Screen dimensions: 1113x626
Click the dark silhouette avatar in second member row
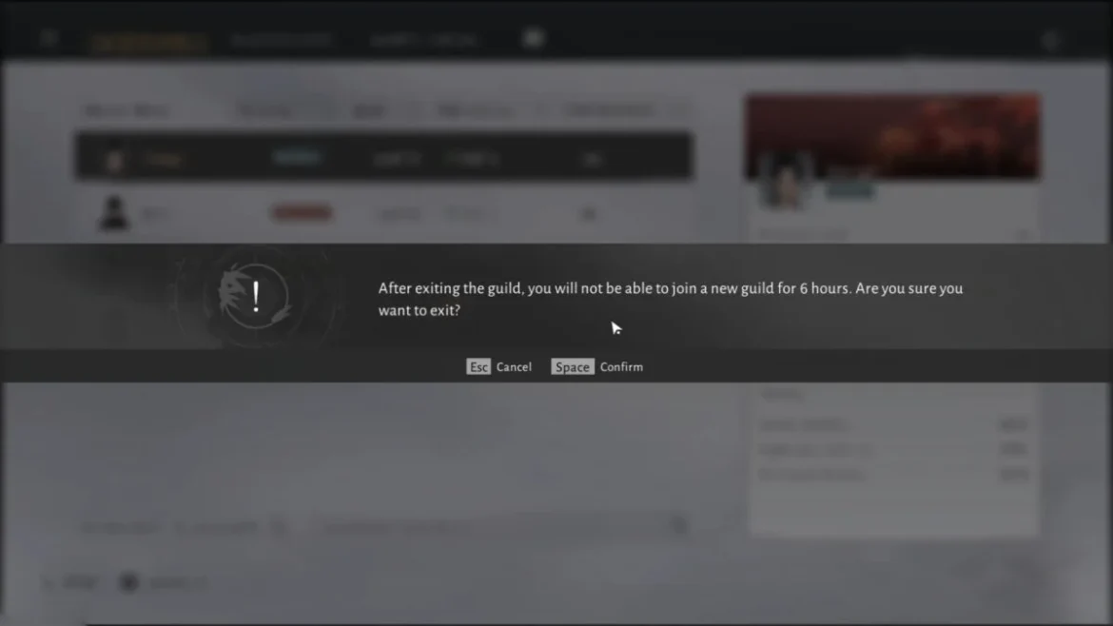point(114,213)
